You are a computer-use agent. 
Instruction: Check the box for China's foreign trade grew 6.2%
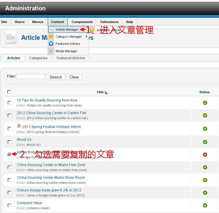(9, 193)
